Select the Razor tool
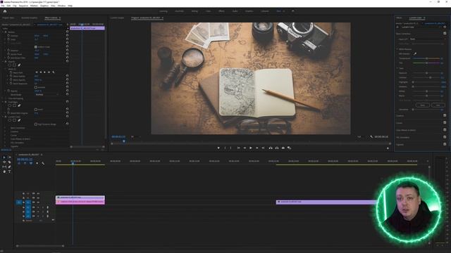The width and height of the screenshot is (451, 253). pyautogui.click(x=9, y=162)
